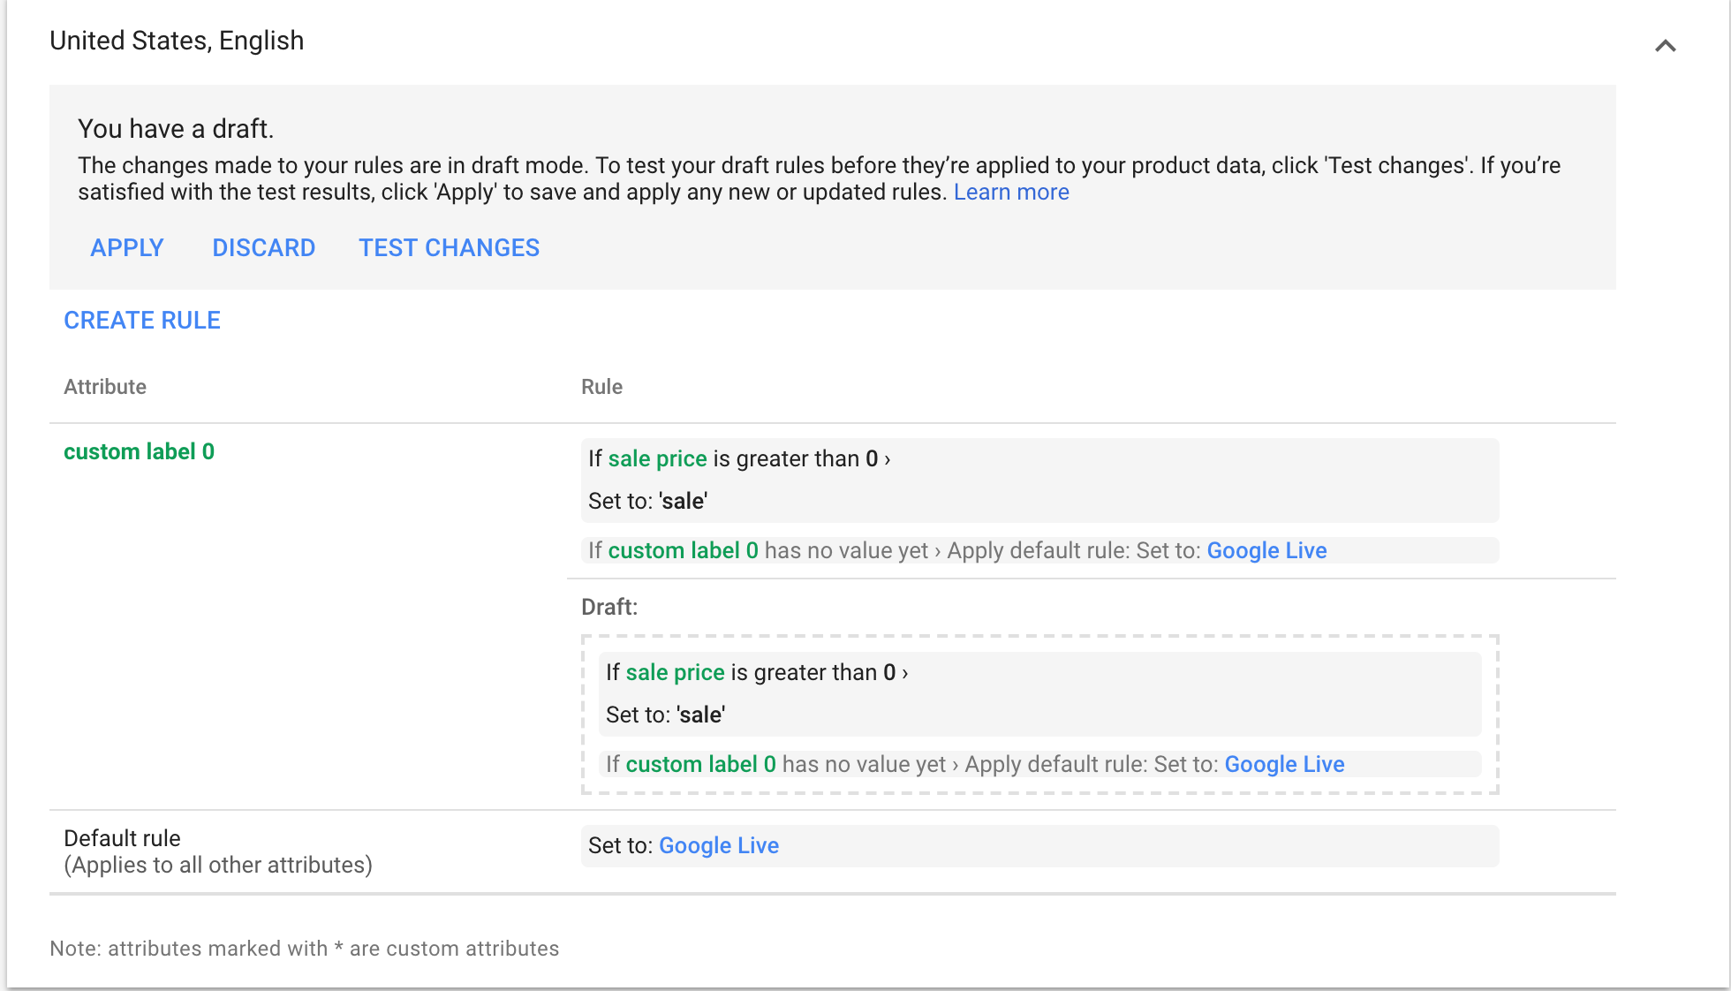
Task: Click the United States, English heading
Action: (177, 41)
